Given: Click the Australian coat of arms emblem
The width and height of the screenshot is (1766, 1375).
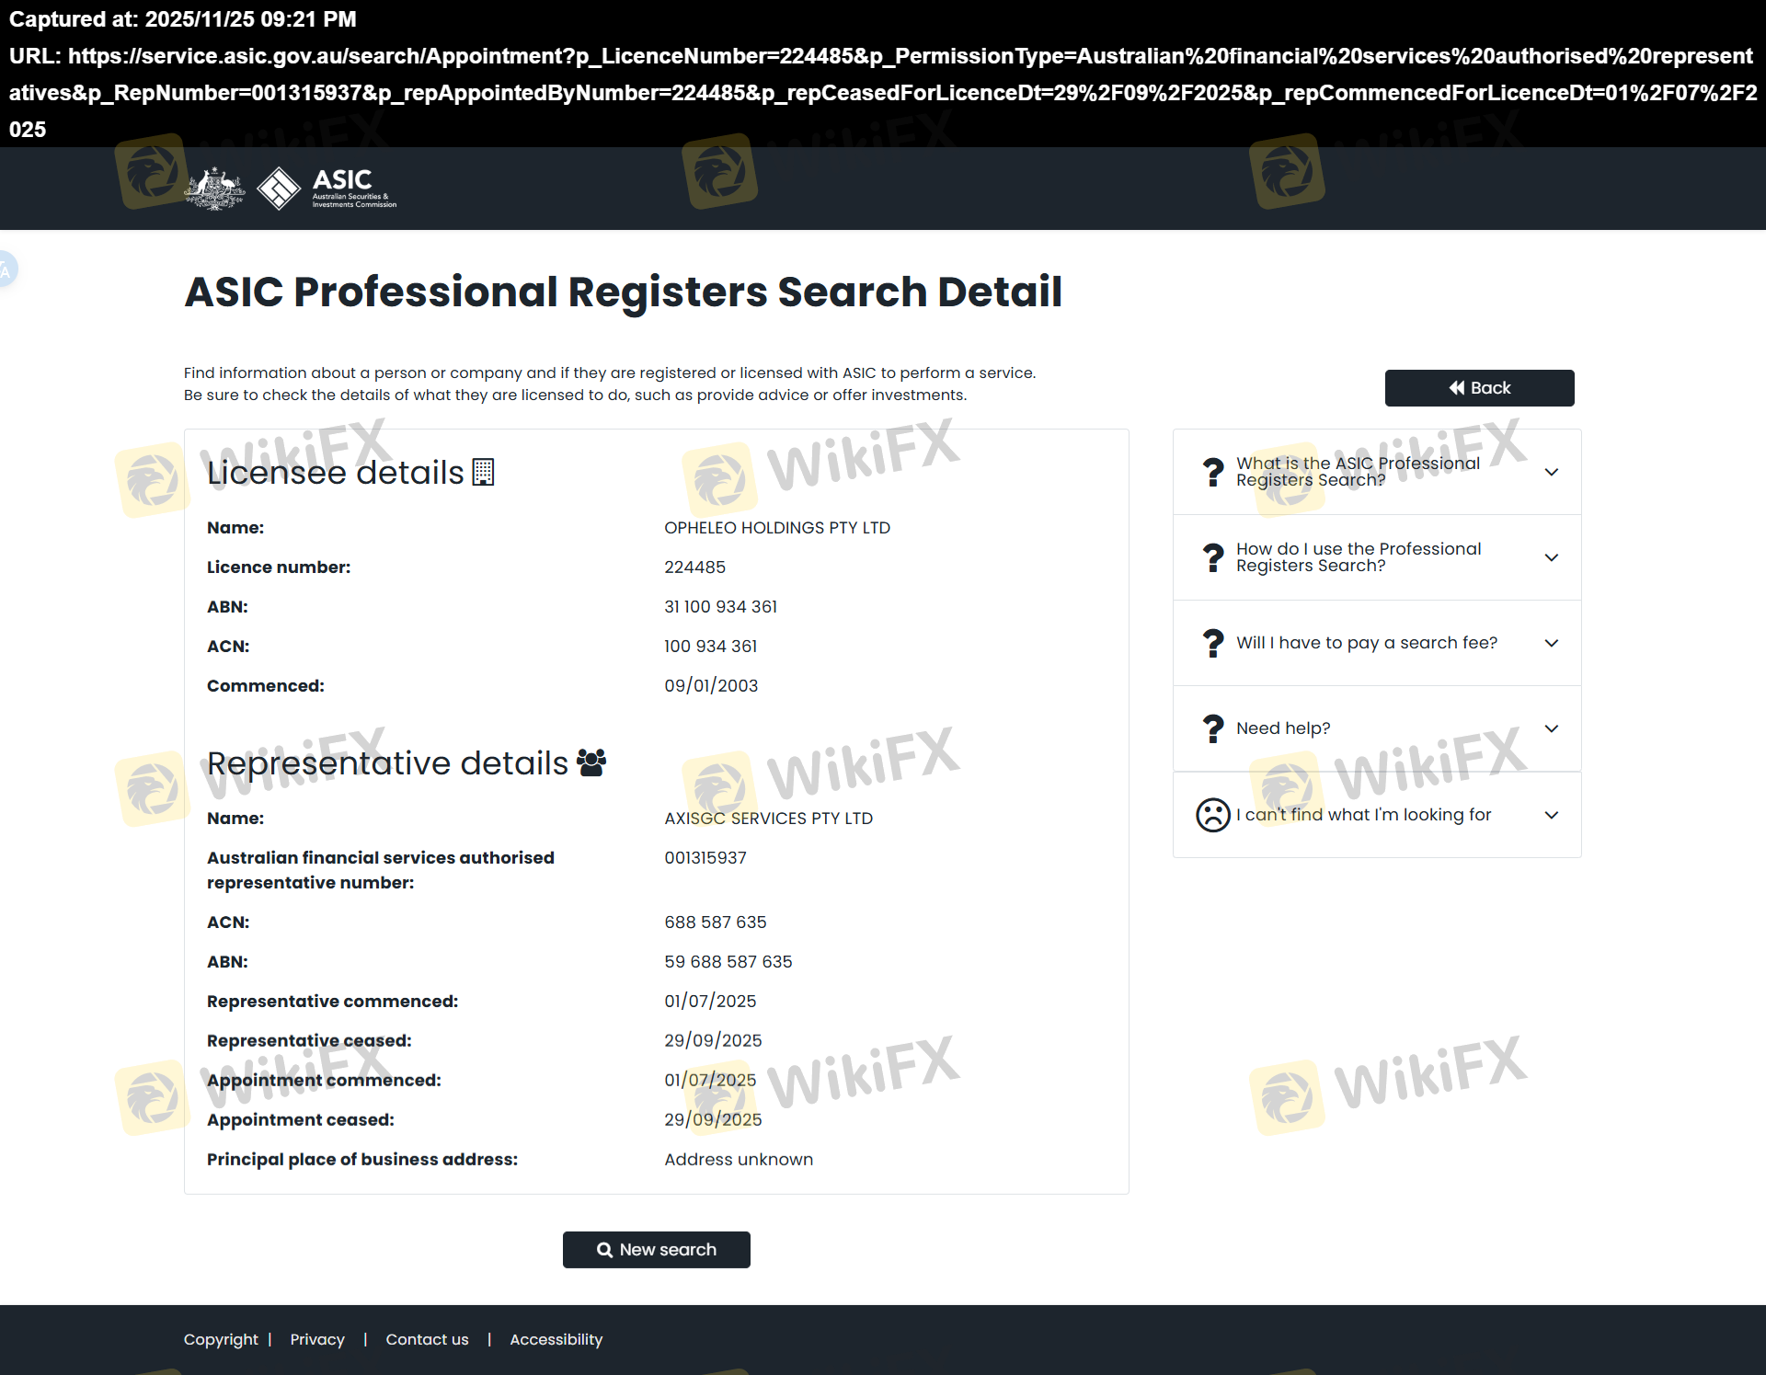Looking at the screenshot, I should [x=215, y=189].
